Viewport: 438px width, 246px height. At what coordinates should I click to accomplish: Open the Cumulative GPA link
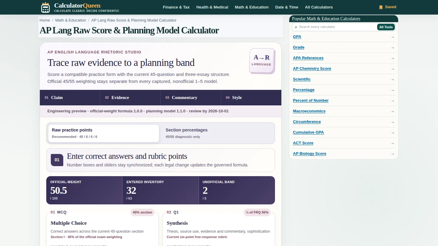click(308, 132)
